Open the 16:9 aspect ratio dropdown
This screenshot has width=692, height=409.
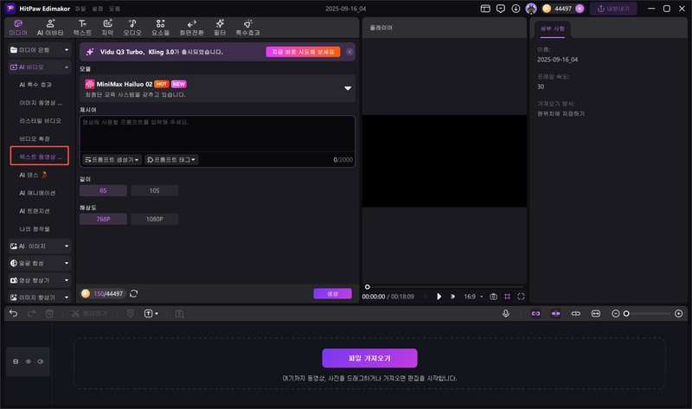coord(473,297)
